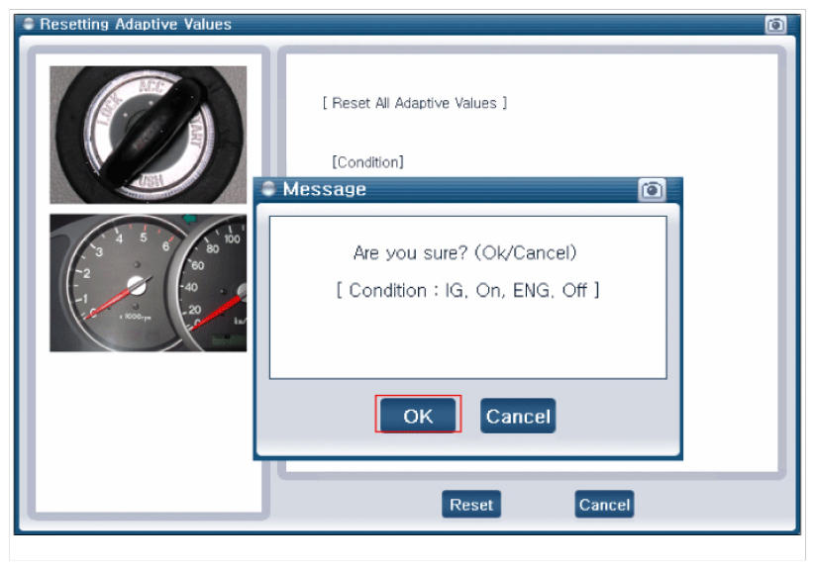Click the [Condition] label text
Image resolution: width=815 pixels, height=570 pixels.
pos(367,162)
